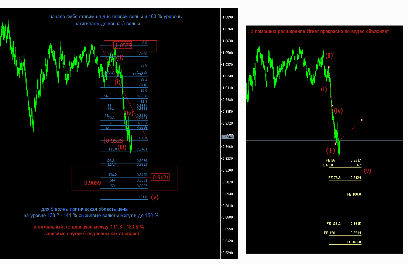Click the 144 Fibonacci level label
Viewport: 408px width, 264px height.
pyautogui.click(x=112, y=180)
